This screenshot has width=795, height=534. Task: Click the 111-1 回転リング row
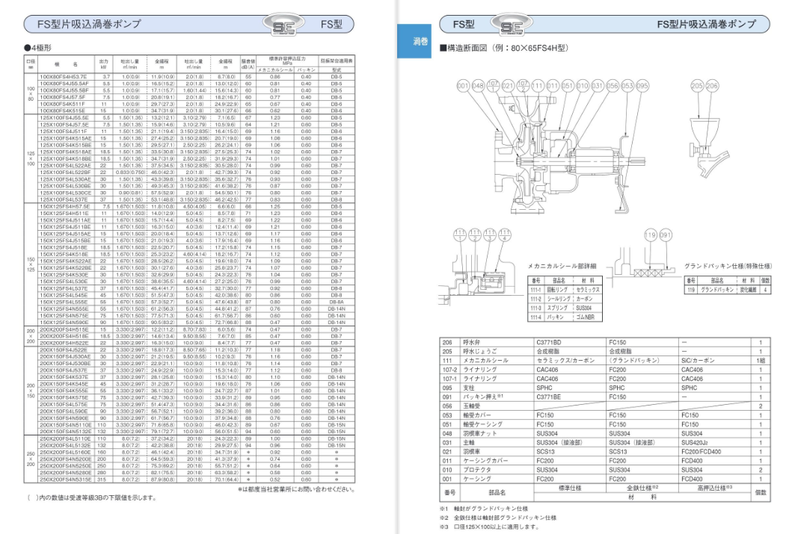[565, 290]
